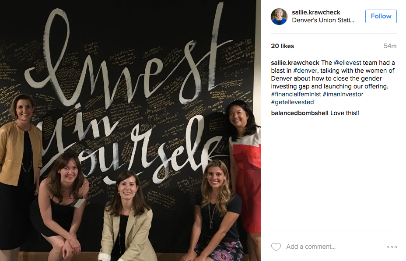Open the three-dots more options menu
This screenshot has width=406, height=261.
(392, 247)
